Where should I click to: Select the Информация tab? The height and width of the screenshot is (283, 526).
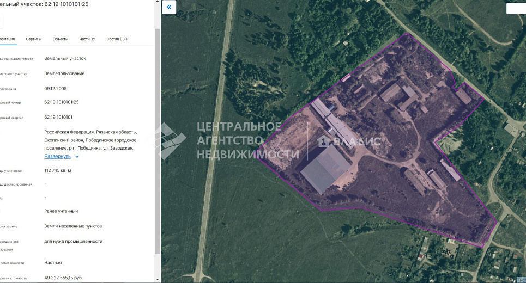point(7,39)
